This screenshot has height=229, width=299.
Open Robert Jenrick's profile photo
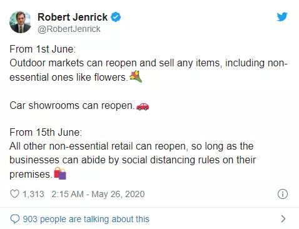[20, 22]
